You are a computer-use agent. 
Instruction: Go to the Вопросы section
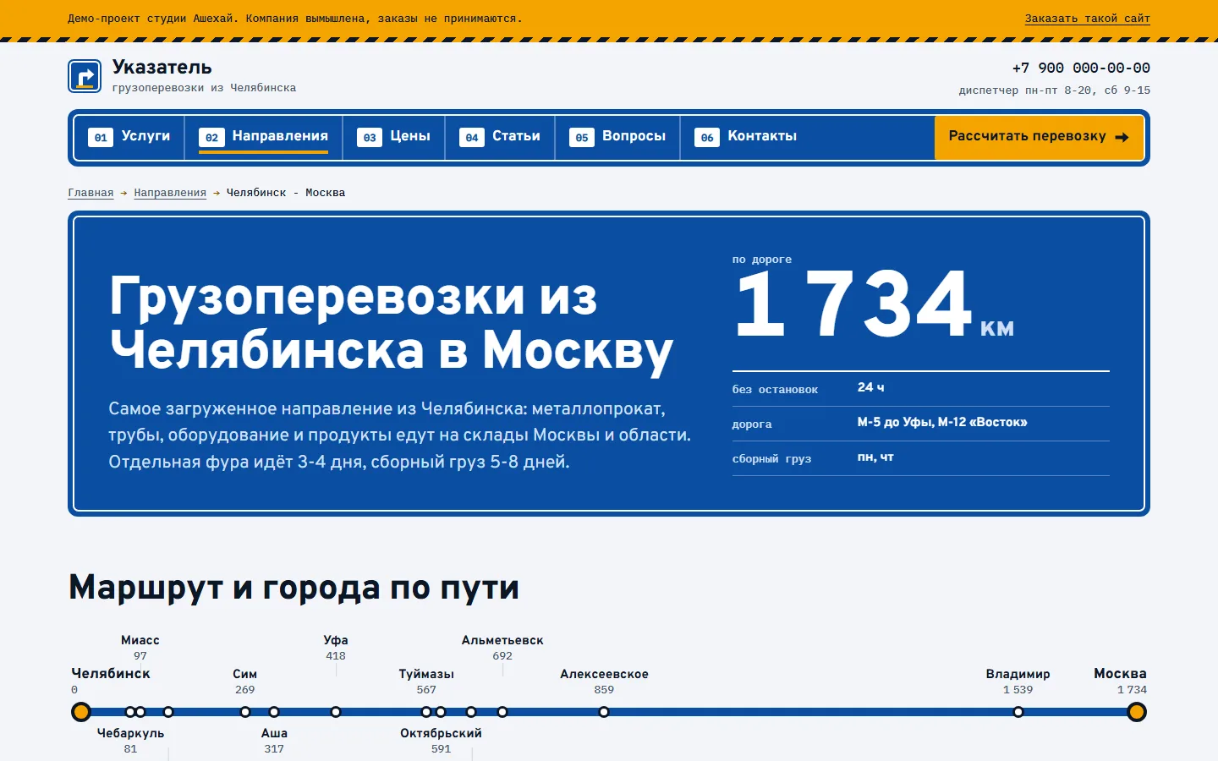[x=617, y=137]
